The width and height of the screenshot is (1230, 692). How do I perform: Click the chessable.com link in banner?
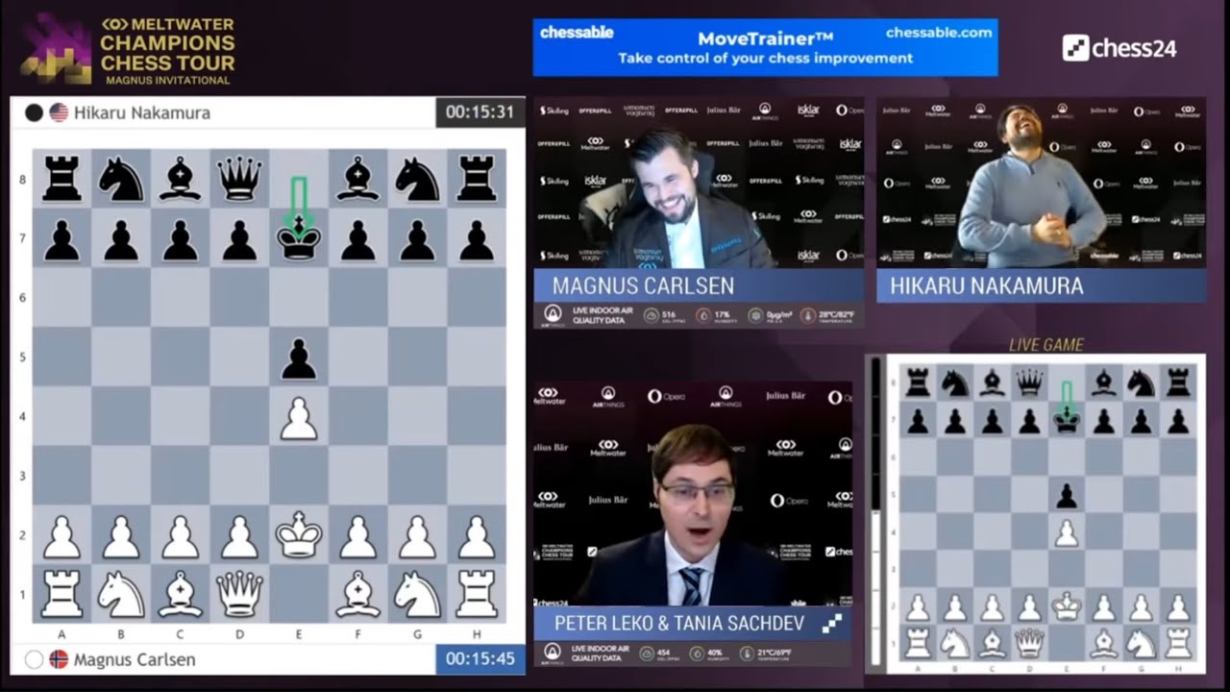pyautogui.click(x=938, y=33)
